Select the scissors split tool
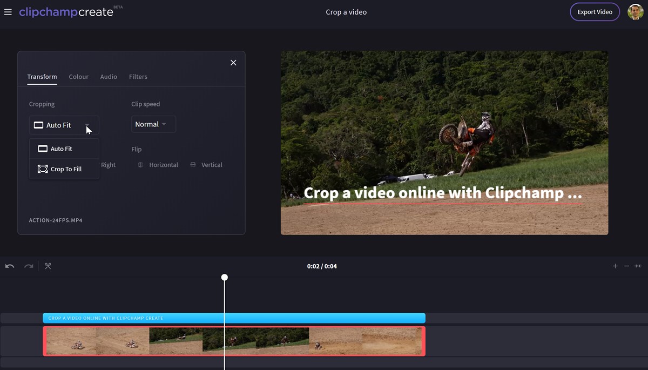Screen dimensions: 648x370 [x=48, y=266]
